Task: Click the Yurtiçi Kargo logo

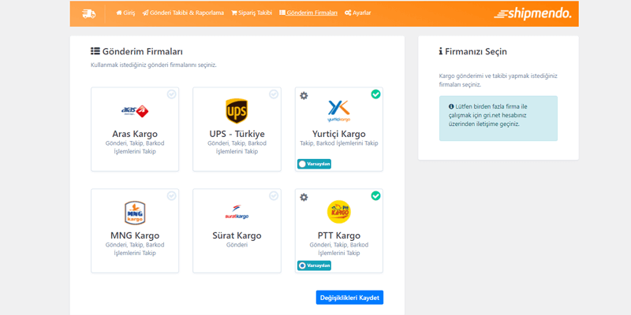Action: click(338, 111)
